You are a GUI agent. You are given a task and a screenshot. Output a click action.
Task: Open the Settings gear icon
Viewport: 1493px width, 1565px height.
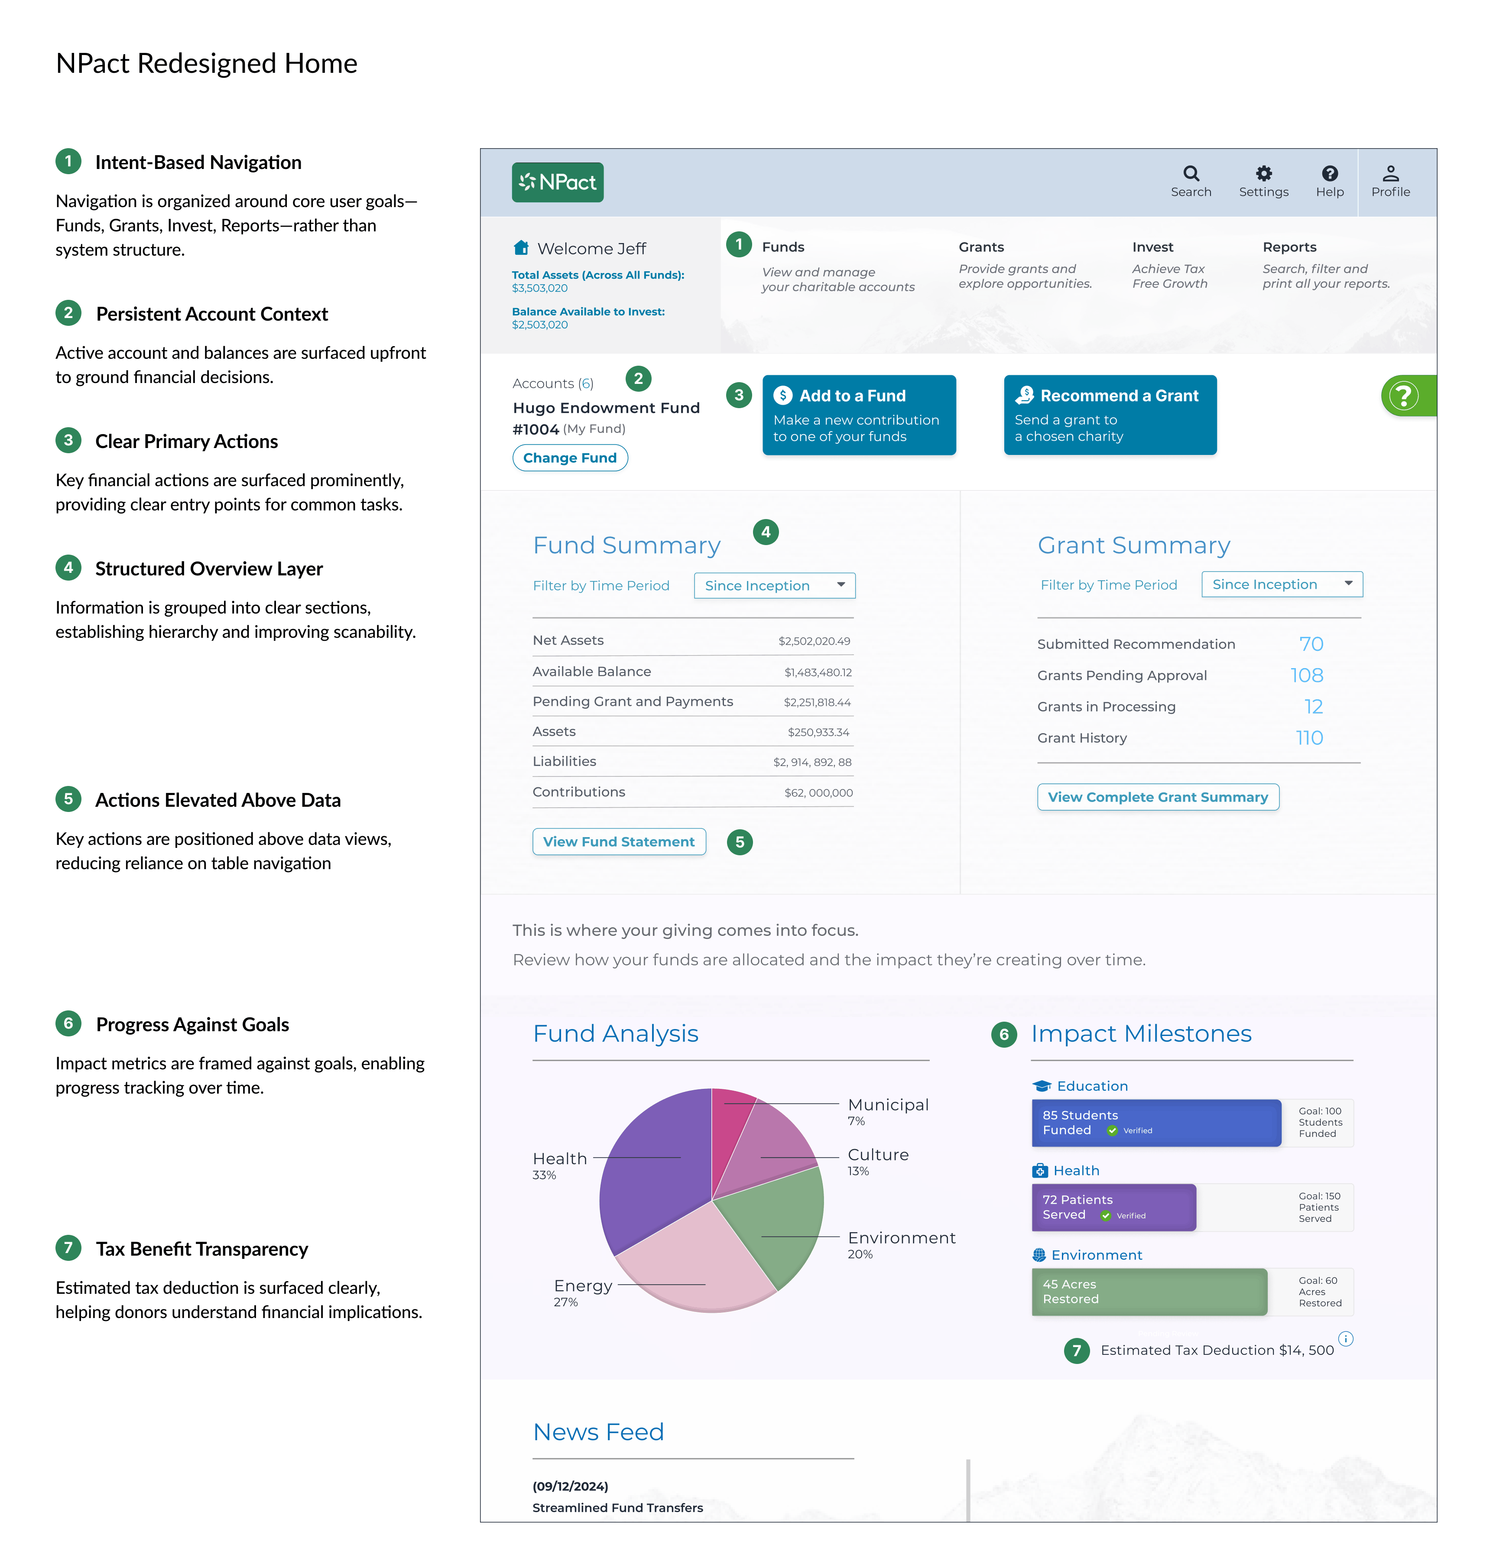(1263, 174)
